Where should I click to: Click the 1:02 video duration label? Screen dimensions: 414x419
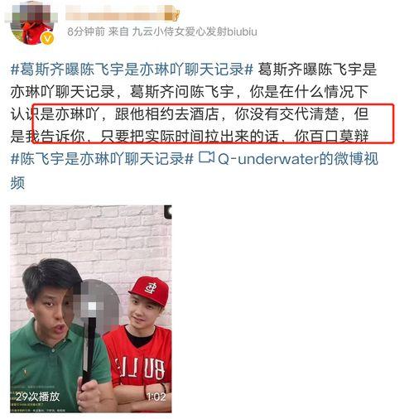coord(156,397)
